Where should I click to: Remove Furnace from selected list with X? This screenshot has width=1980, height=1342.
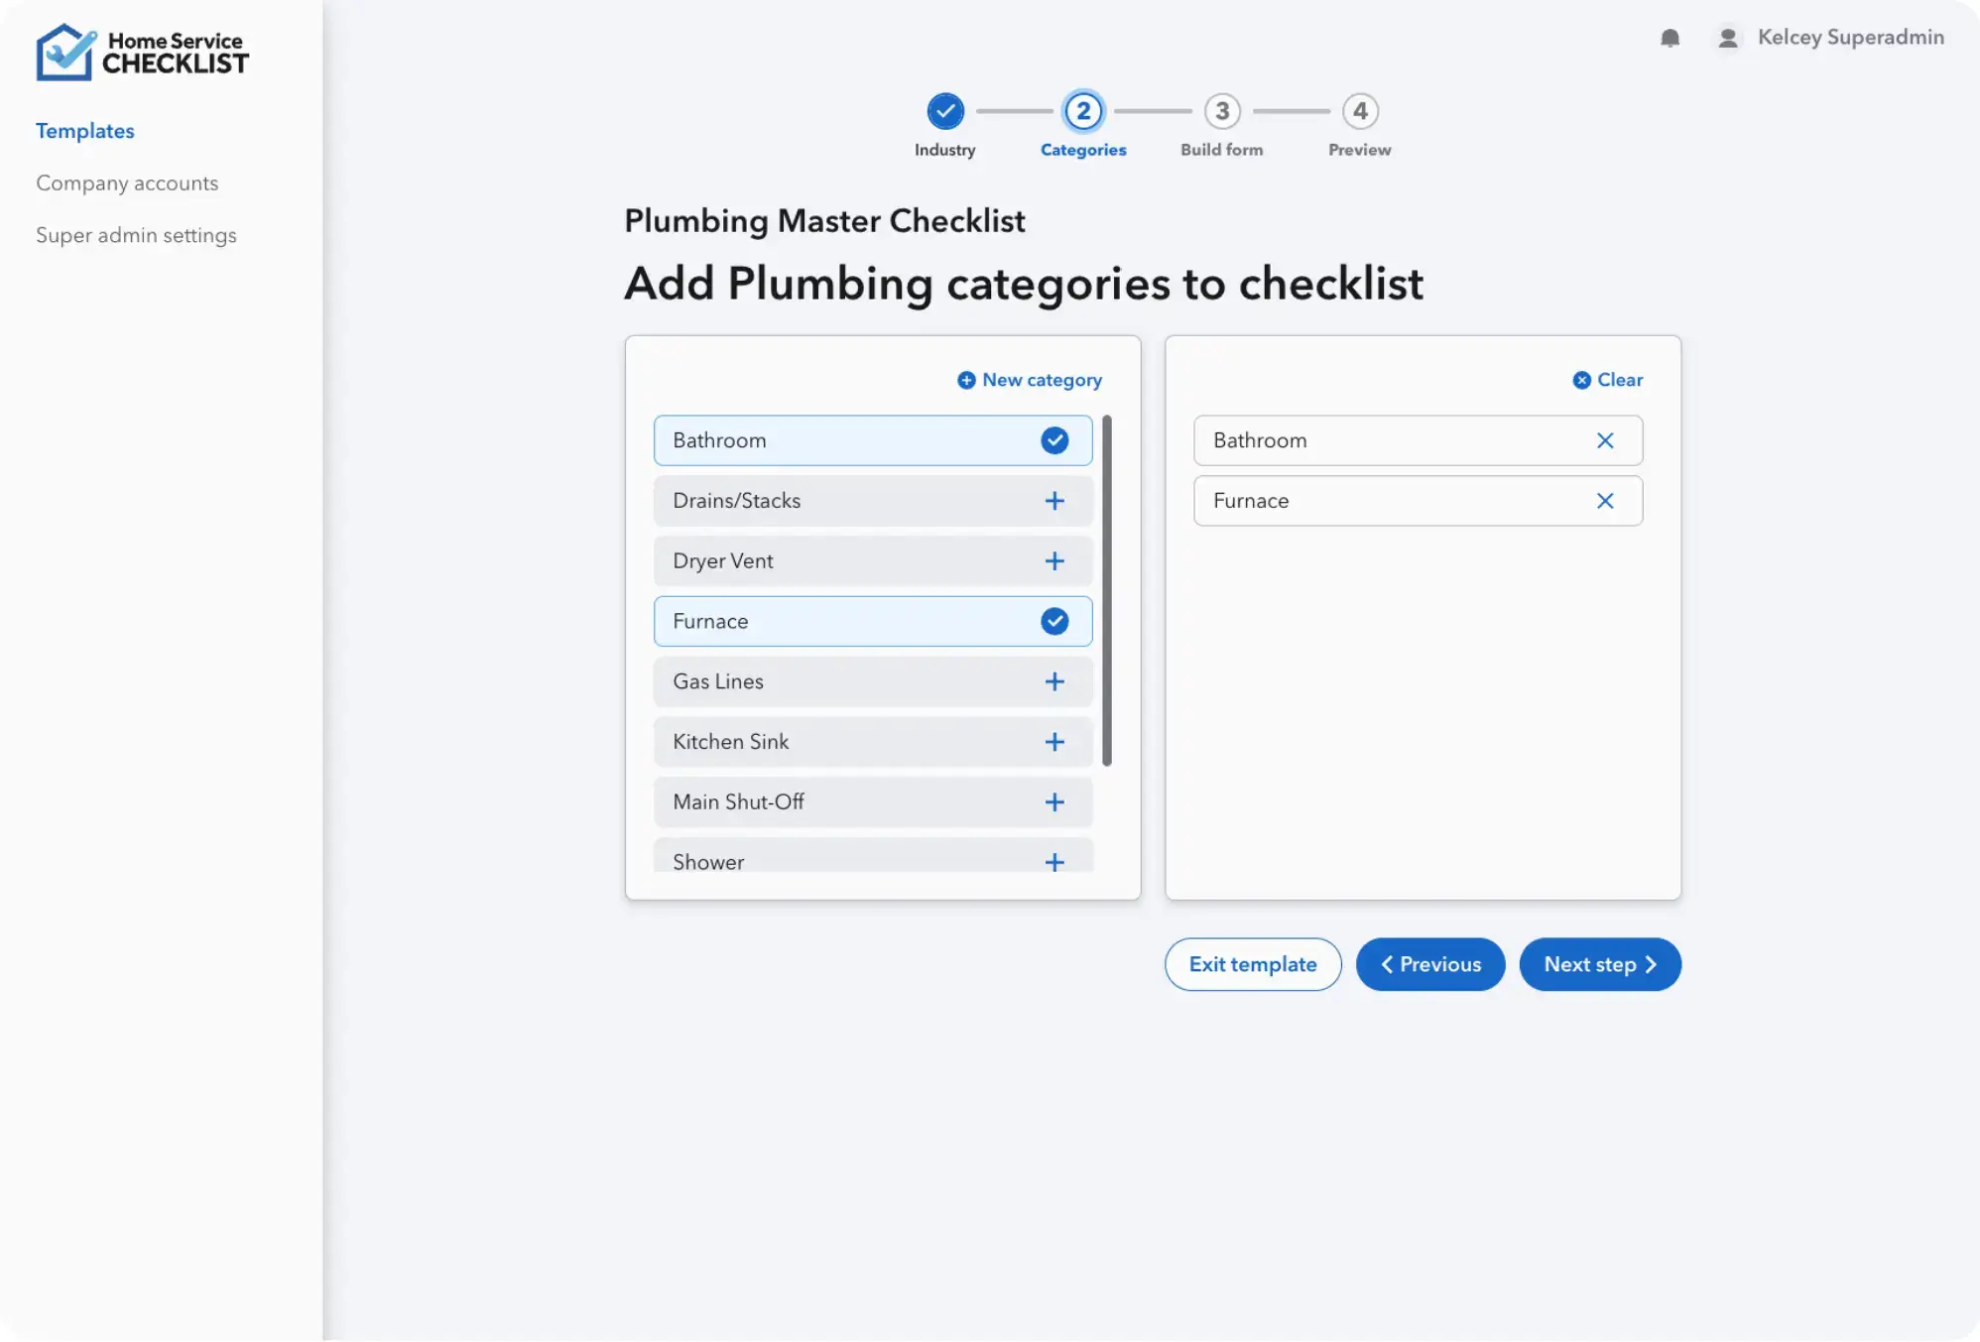click(1605, 501)
